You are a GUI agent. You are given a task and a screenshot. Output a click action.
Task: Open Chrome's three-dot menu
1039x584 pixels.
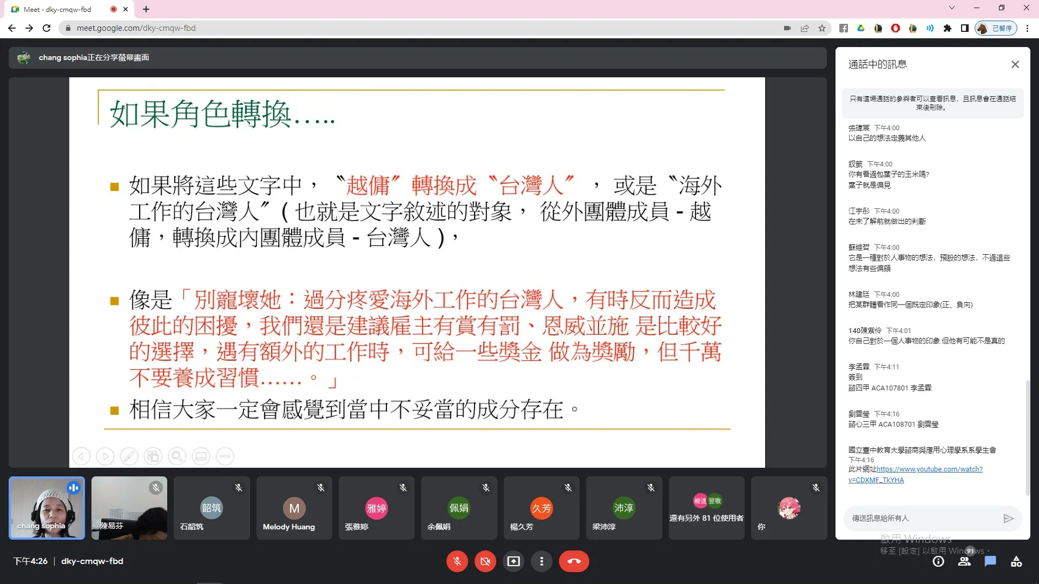click(x=1027, y=28)
